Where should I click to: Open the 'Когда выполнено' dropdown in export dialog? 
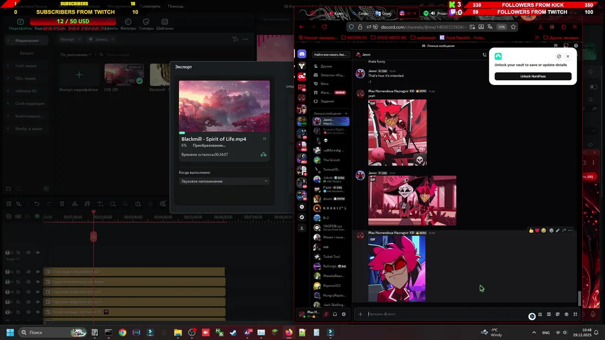pyautogui.click(x=225, y=181)
